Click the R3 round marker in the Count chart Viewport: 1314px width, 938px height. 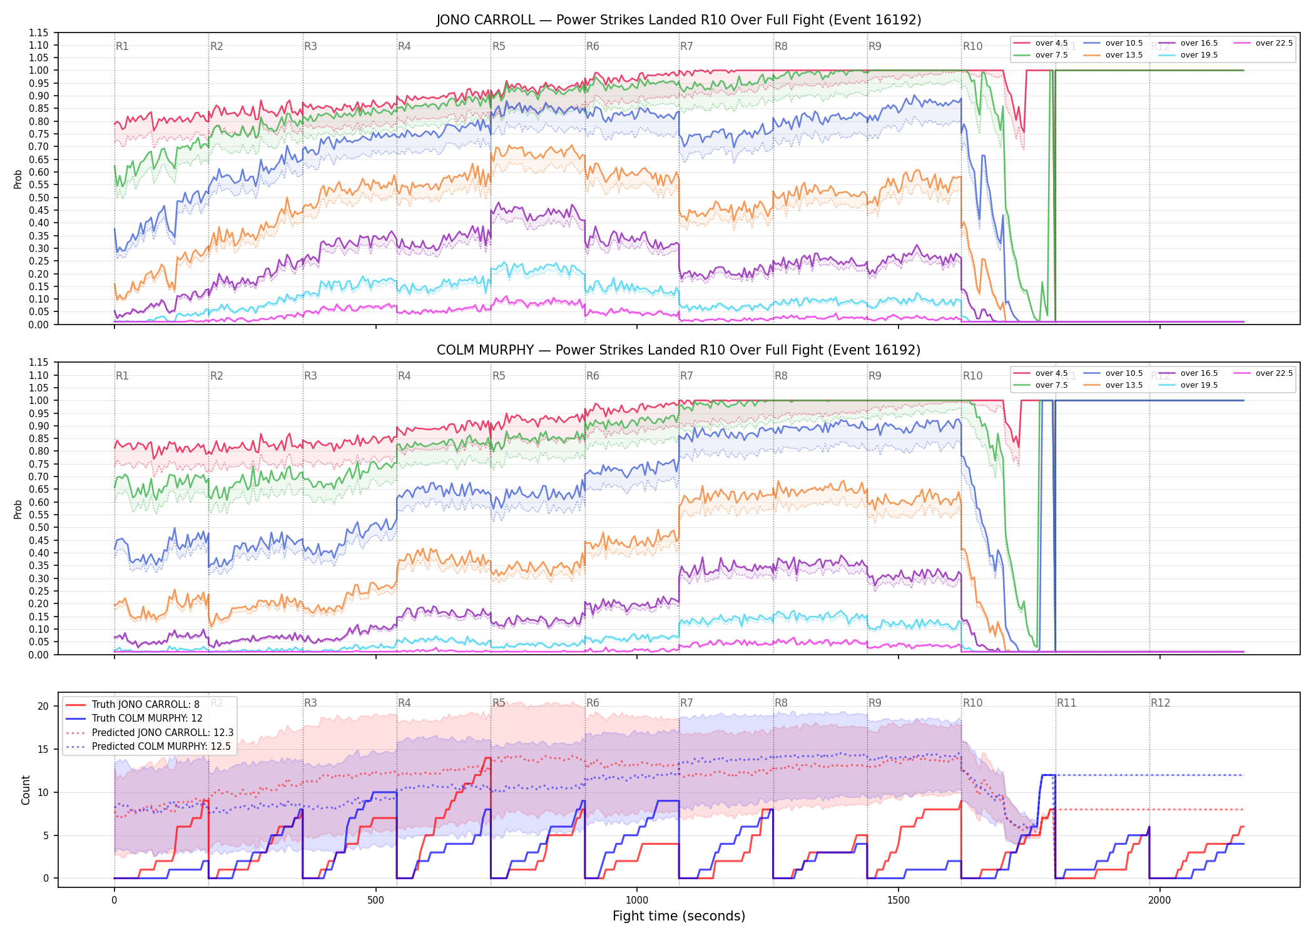pyautogui.click(x=310, y=703)
